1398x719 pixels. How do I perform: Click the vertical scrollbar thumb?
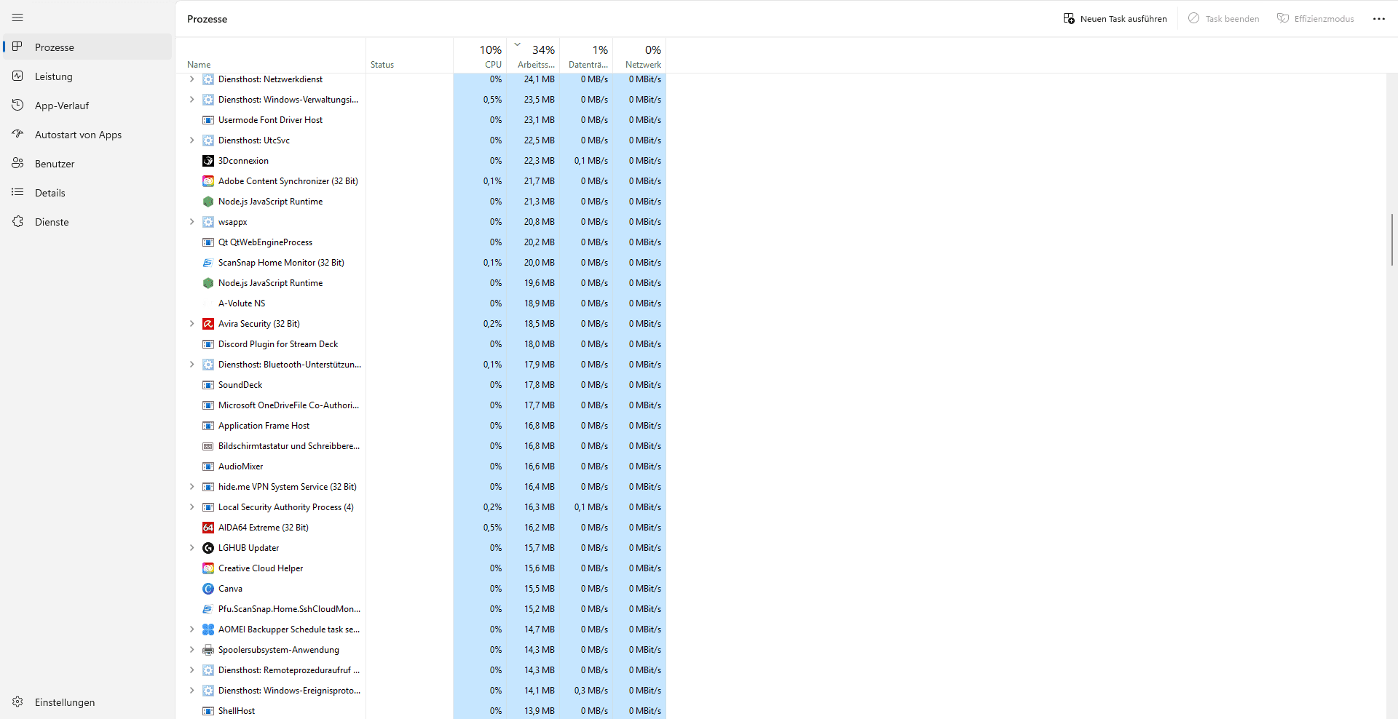click(x=1391, y=239)
